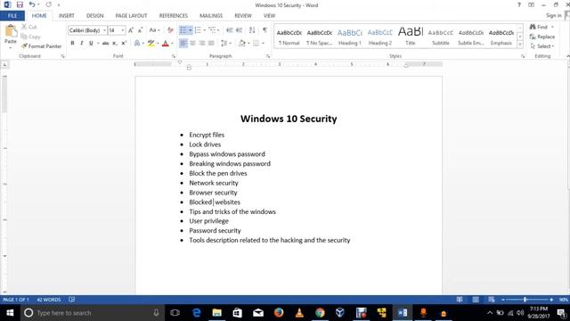570x321 pixels.
Task: Sort the selected text A to Z
Action: click(x=252, y=30)
